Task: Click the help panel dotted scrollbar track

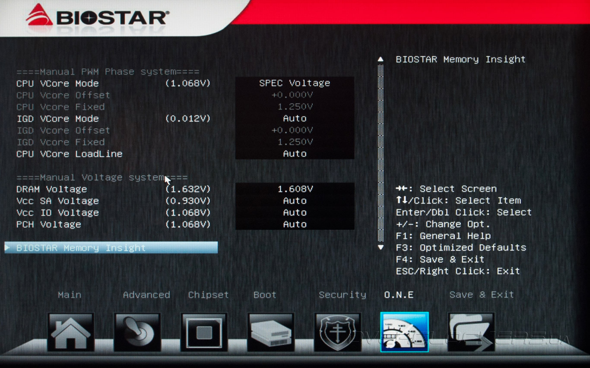Action: pos(381,153)
